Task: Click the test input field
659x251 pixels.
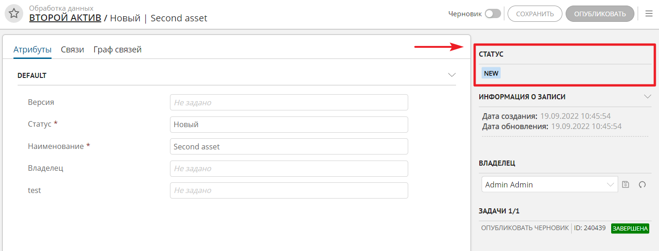Action: pyautogui.click(x=288, y=190)
